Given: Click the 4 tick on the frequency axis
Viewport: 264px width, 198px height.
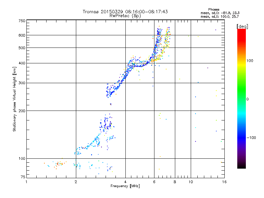Looking at the screenshot, I should coord(125,182).
